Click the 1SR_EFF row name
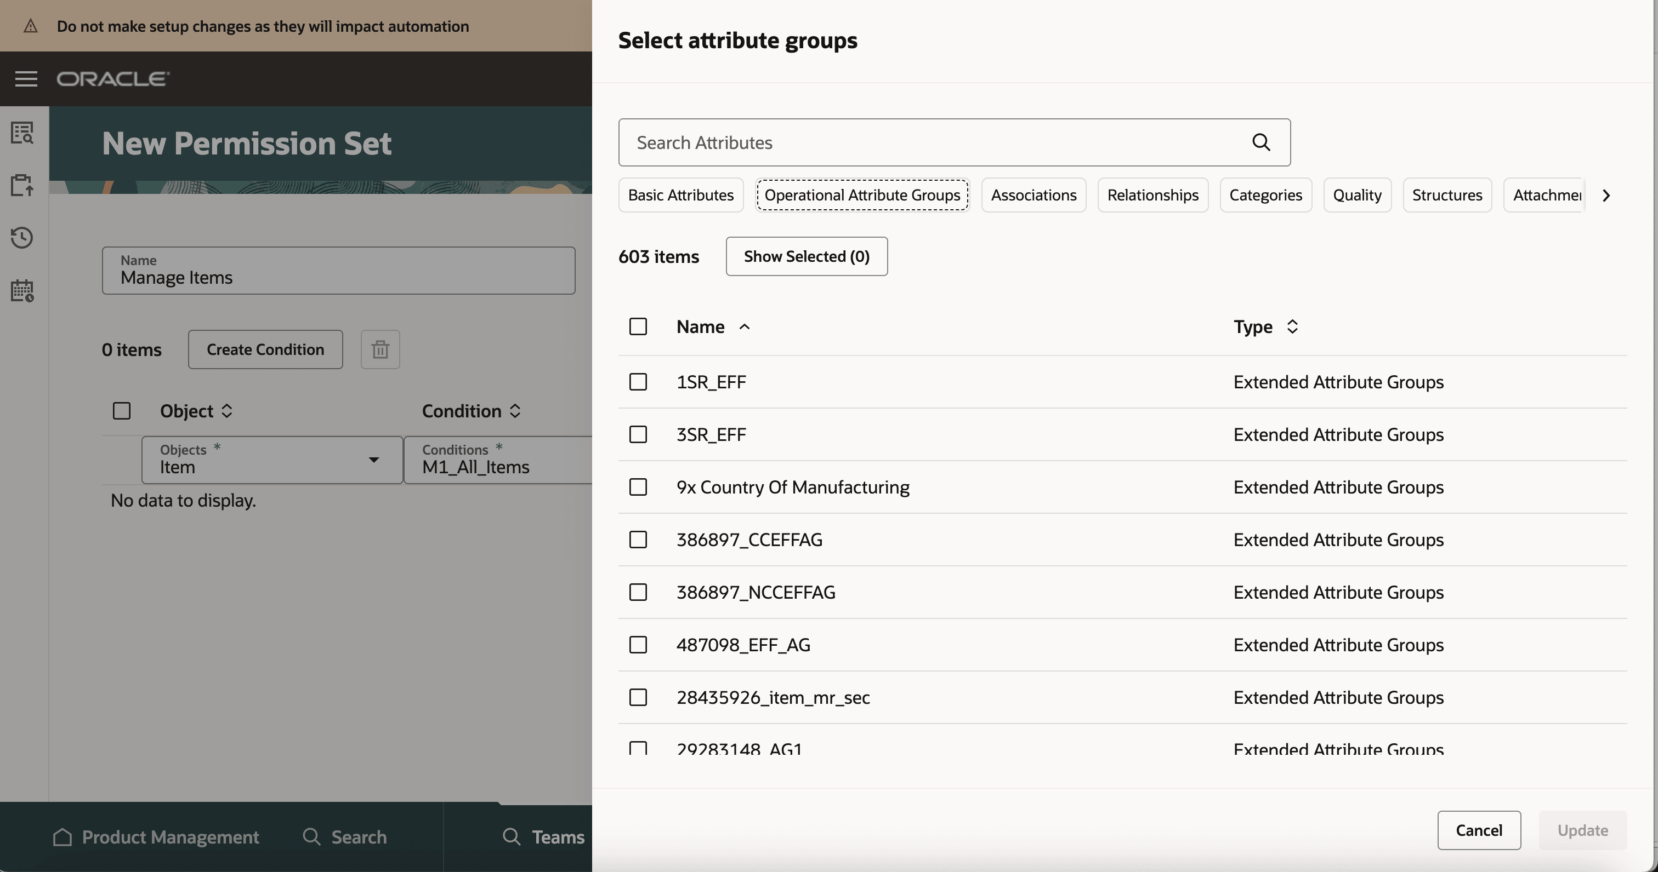 pos(711,382)
